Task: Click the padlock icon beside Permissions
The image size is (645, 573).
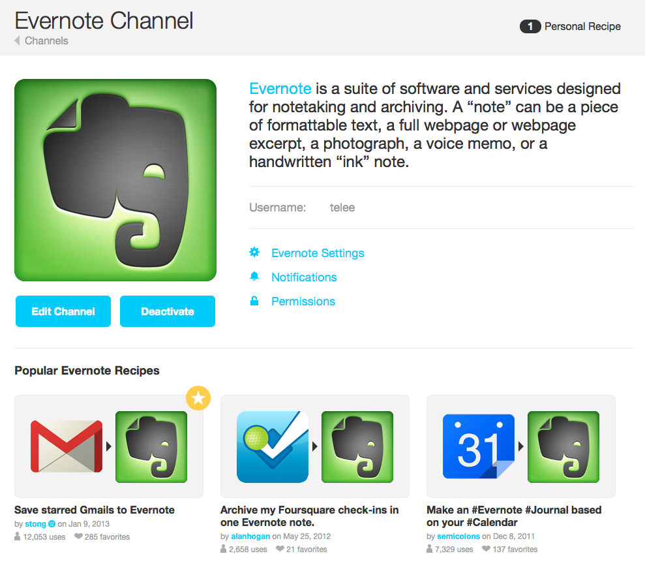Action: coord(254,301)
